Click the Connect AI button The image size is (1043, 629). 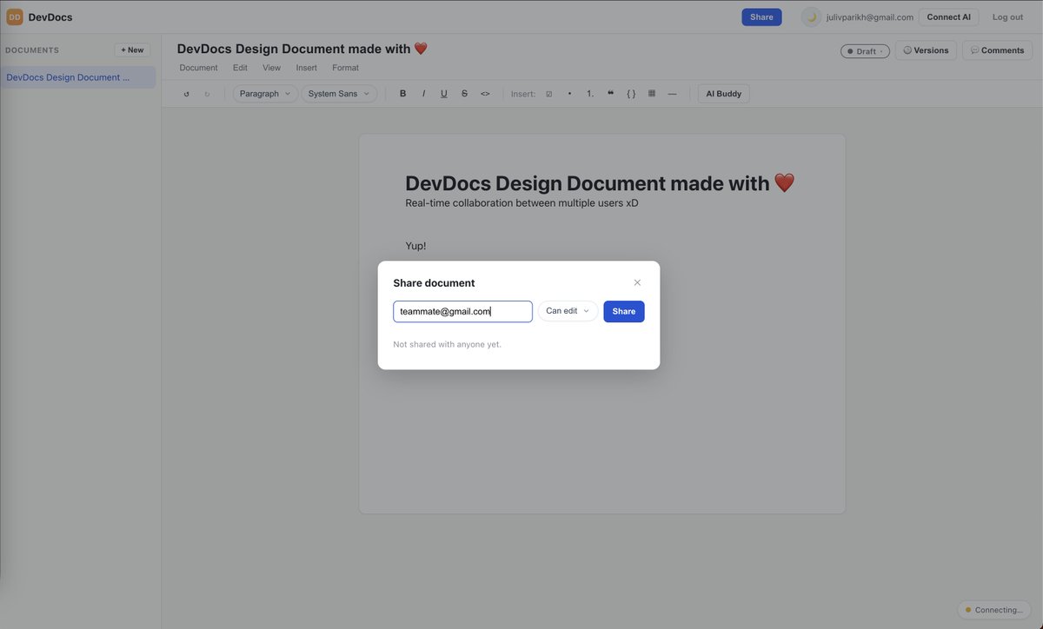(x=948, y=17)
